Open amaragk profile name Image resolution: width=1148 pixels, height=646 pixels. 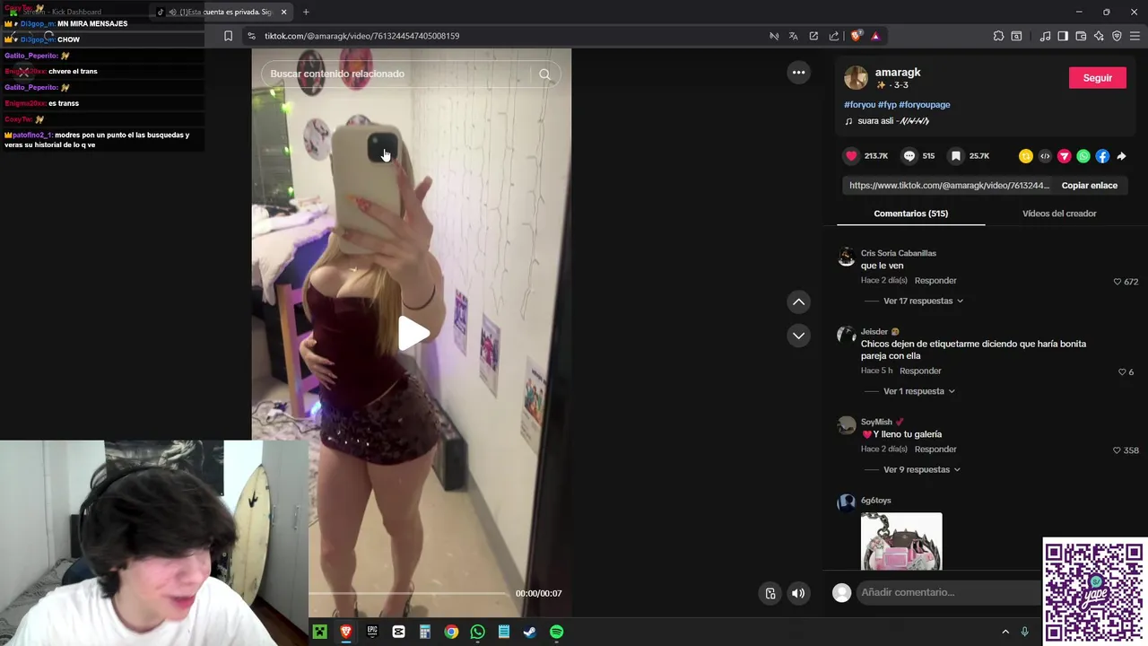coord(897,73)
